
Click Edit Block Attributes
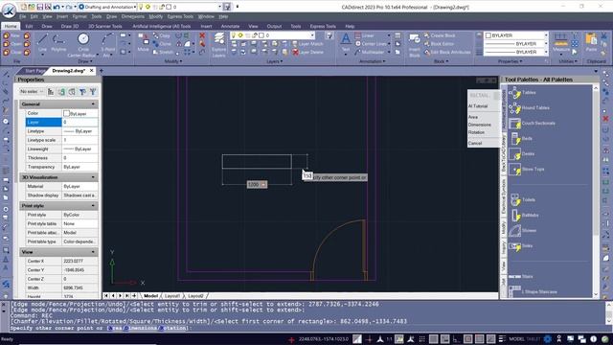447,52
